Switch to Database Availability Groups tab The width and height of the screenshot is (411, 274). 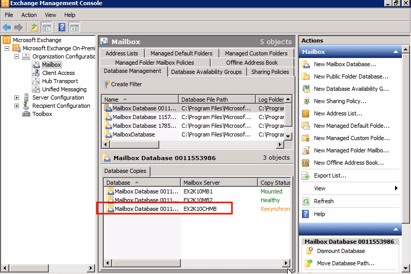[207, 72]
